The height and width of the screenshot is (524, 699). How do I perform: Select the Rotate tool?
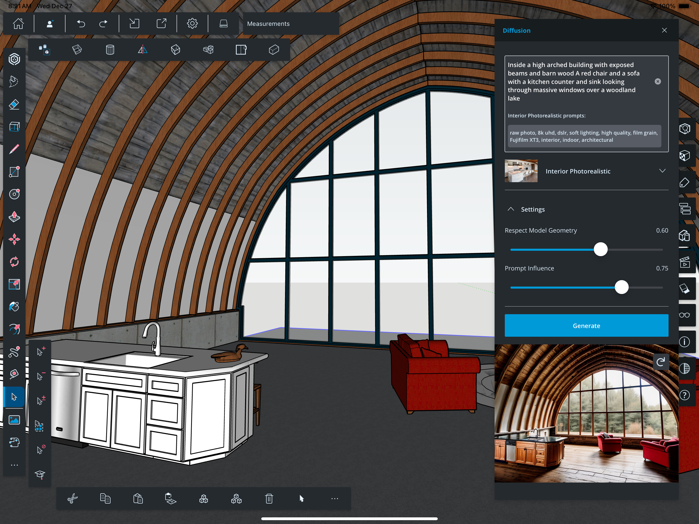tap(14, 262)
